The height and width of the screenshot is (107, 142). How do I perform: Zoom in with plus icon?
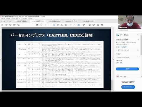(x=66, y=25)
